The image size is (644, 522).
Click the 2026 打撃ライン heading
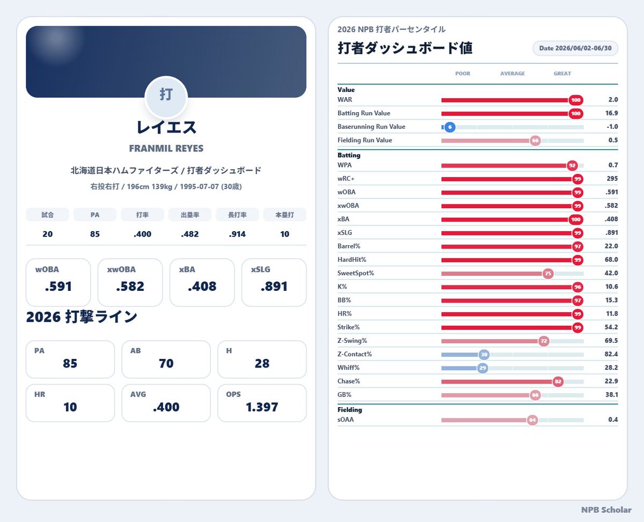(82, 317)
